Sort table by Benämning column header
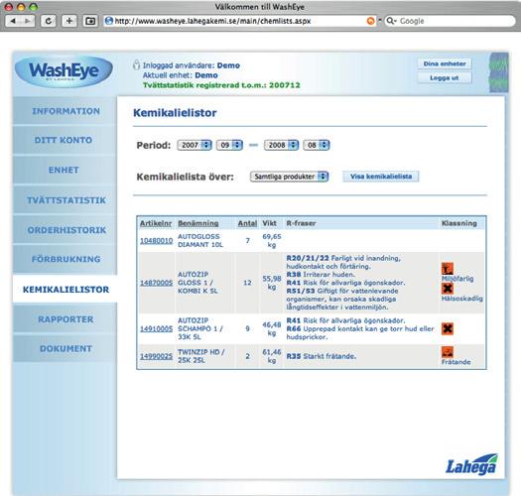The width and height of the screenshot is (521, 496). coord(198,223)
